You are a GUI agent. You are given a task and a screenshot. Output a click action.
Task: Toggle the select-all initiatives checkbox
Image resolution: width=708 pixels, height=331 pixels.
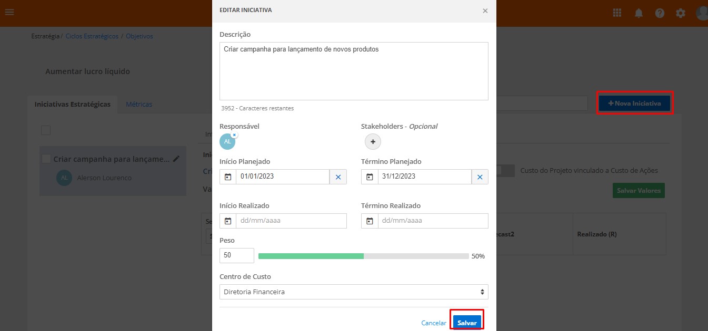coord(46,130)
